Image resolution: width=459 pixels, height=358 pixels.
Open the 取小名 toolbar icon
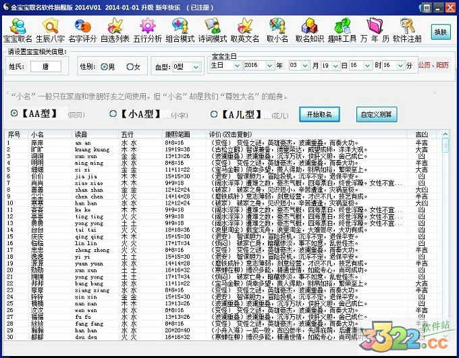click(277, 30)
